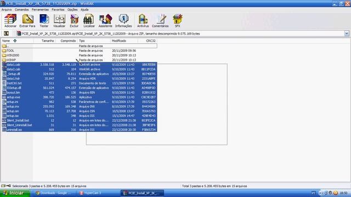Click the status bar drive icon
This screenshot has height=197, width=351.
3,186
